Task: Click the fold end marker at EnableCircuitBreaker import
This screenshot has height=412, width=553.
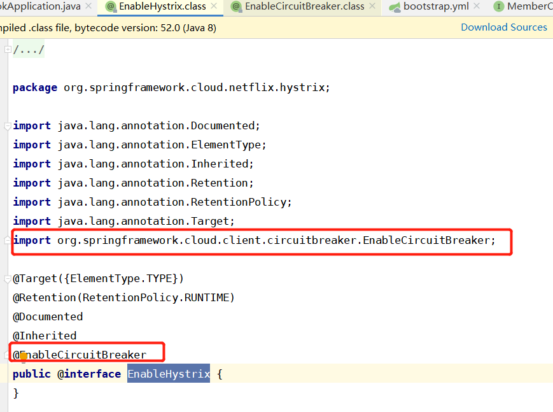Action: click(x=8, y=240)
